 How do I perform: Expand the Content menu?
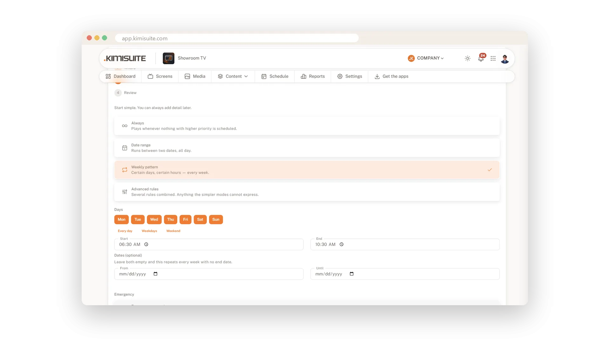[x=233, y=76]
